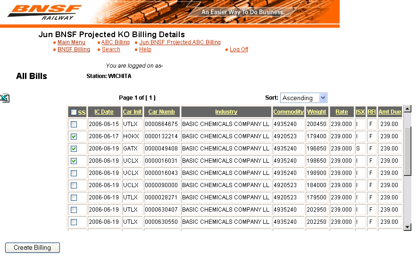Click the Create Billing button
417x260 pixels.
click(33, 248)
